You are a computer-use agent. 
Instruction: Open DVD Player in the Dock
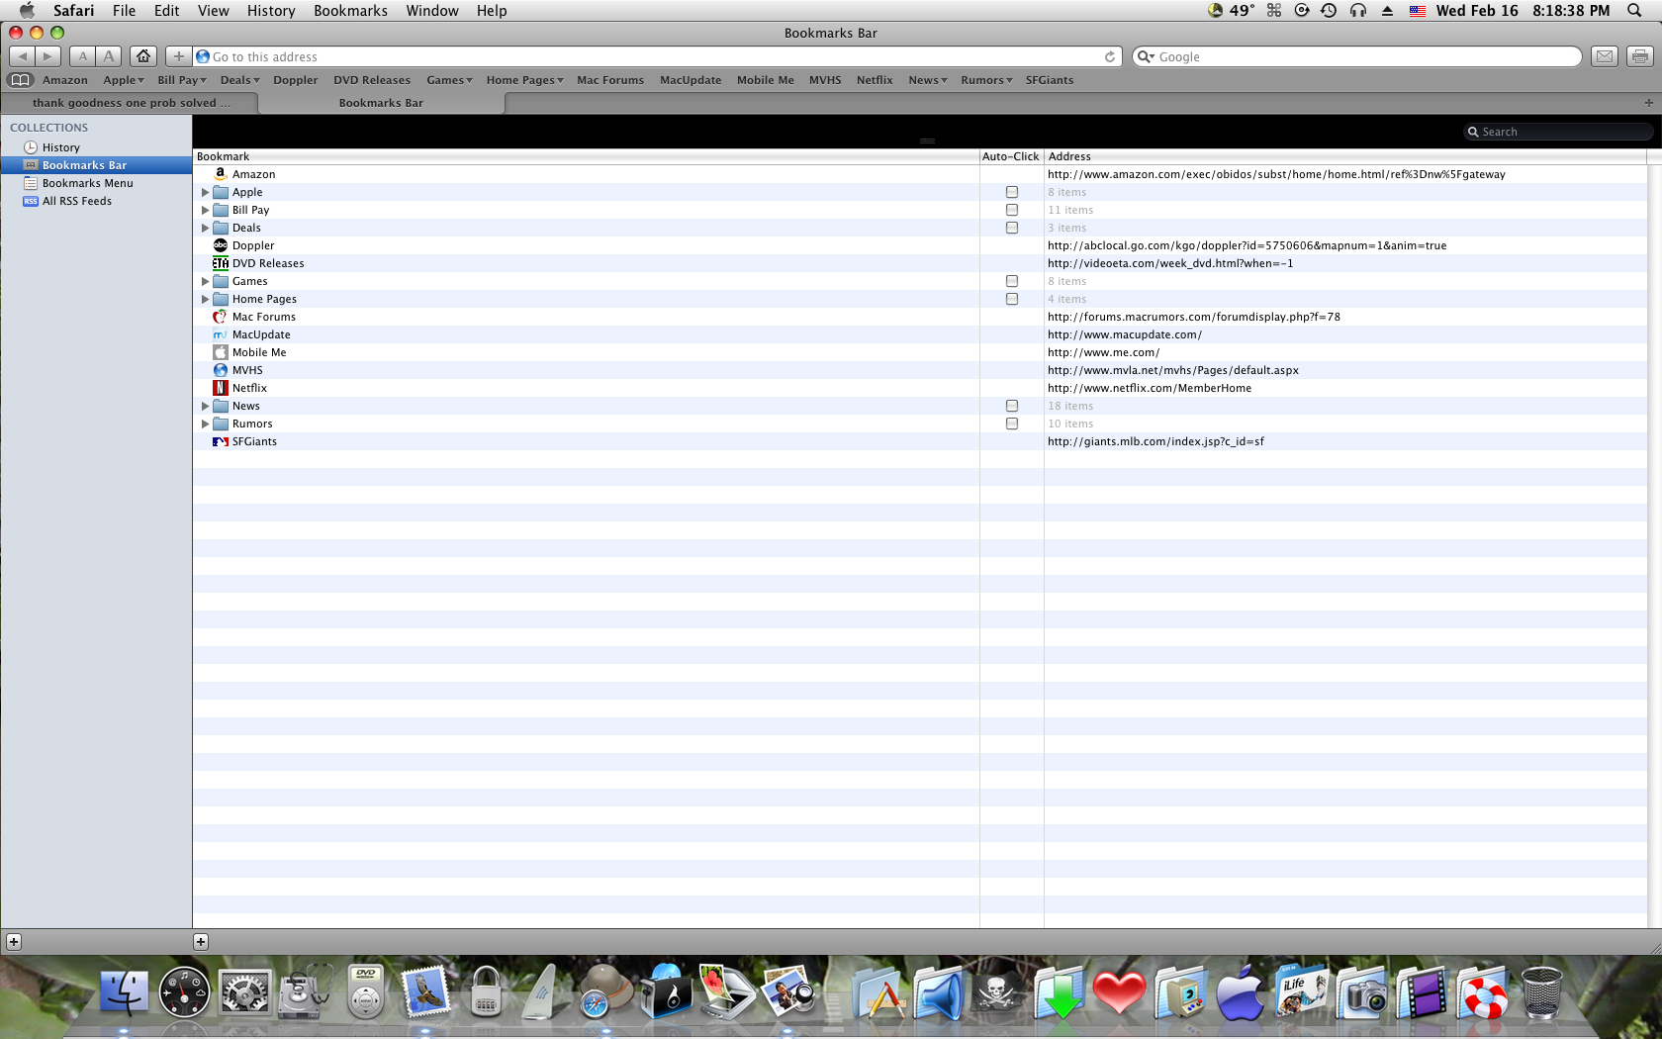[x=366, y=992]
